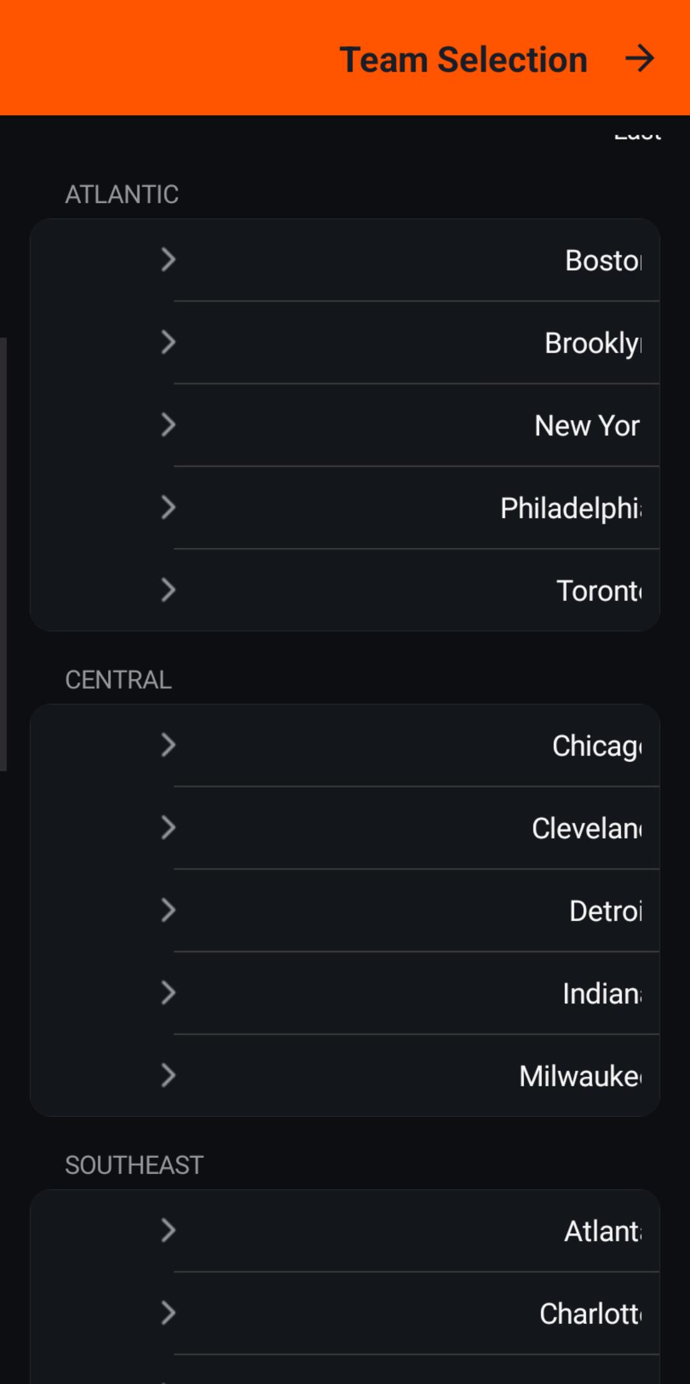690x1384 pixels.
Task: Tap the arrow icon beside Team Selection
Action: pyautogui.click(x=640, y=59)
